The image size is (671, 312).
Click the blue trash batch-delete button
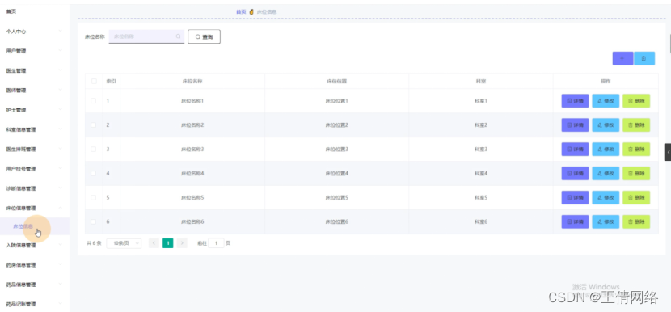click(x=644, y=58)
